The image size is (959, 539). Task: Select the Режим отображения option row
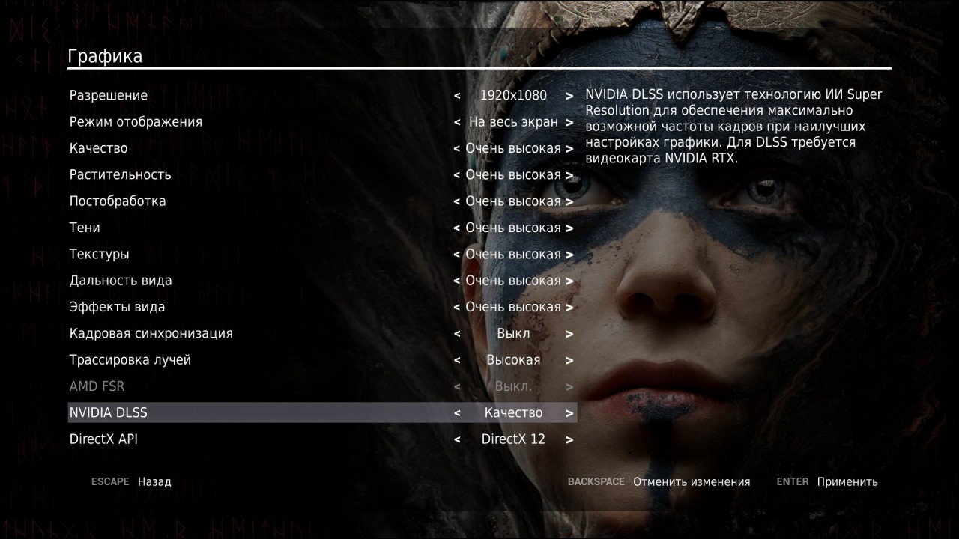322,122
